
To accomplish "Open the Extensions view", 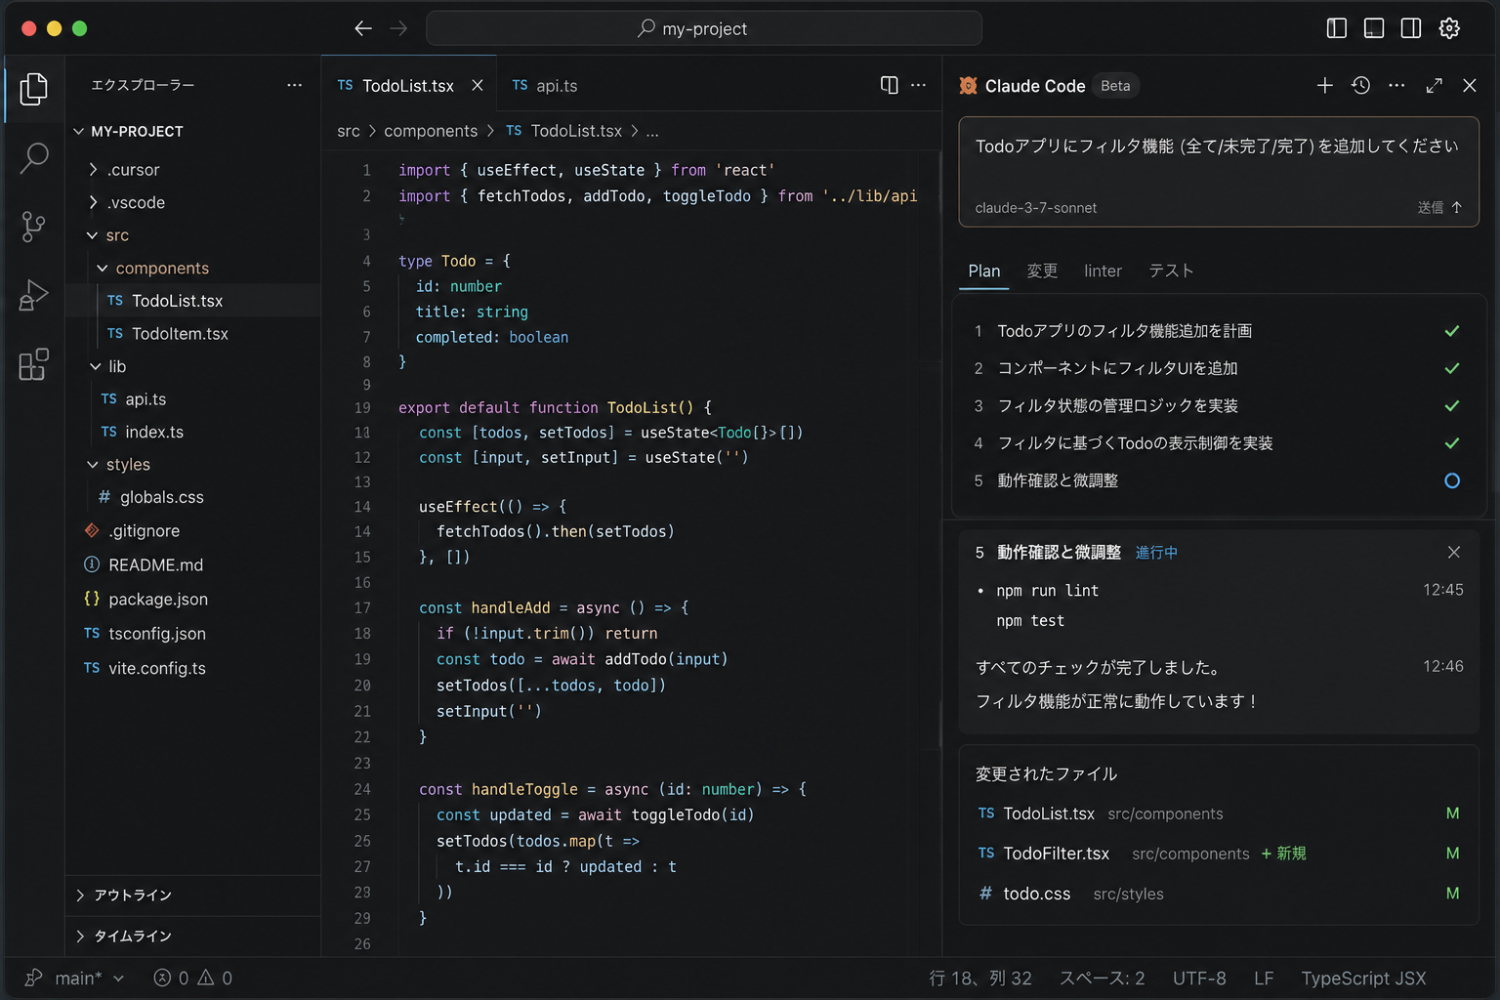I will 34,364.
